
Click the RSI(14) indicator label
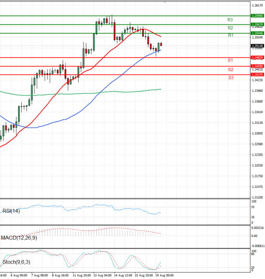click(11, 211)
